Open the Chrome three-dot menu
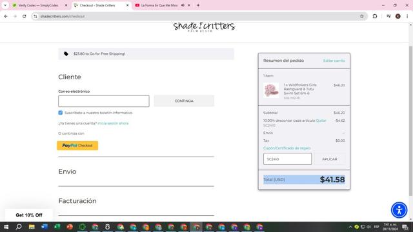Screen dimensions: 413x232 407,16
